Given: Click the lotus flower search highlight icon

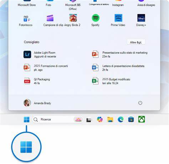Looking at the screenshot, I should click(78, 119).
